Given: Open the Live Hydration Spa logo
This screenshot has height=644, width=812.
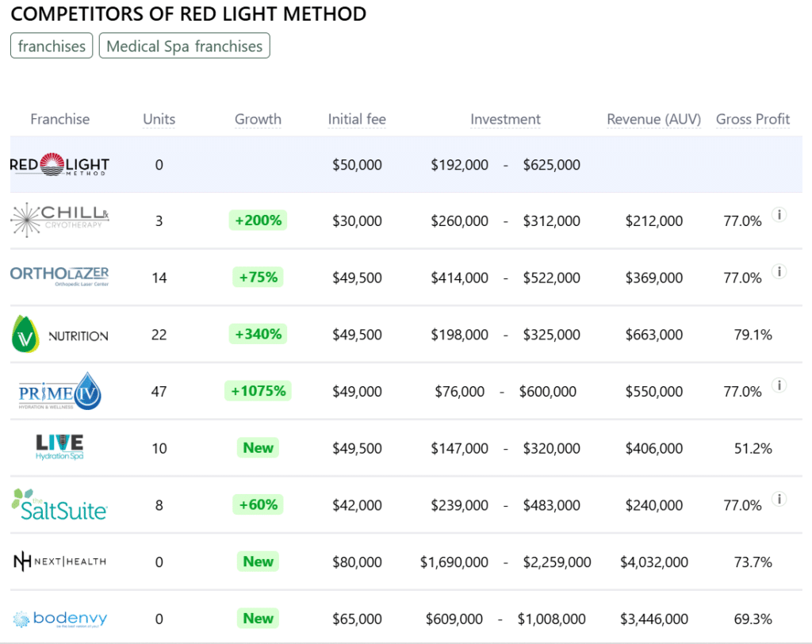Looking at the screenshot, I should (59, 447).
